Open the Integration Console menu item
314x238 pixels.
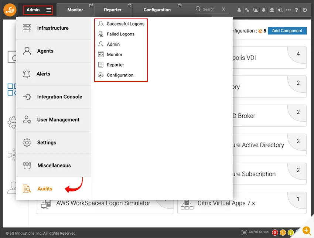coord(54,97)
